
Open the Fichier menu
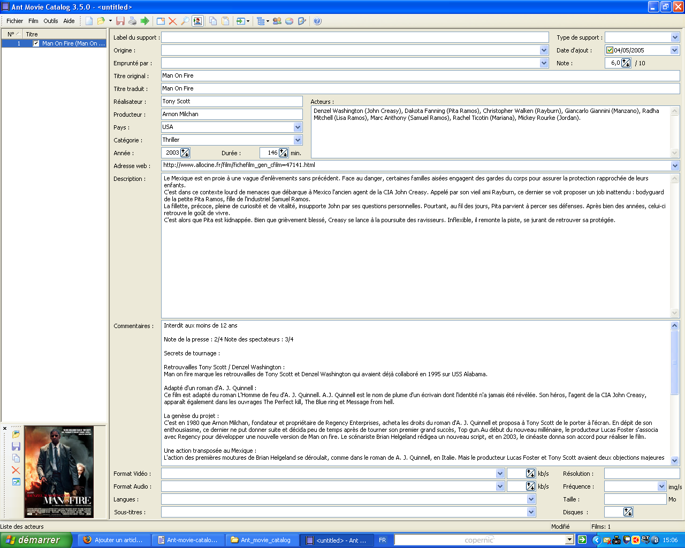[x=14, y=21]
